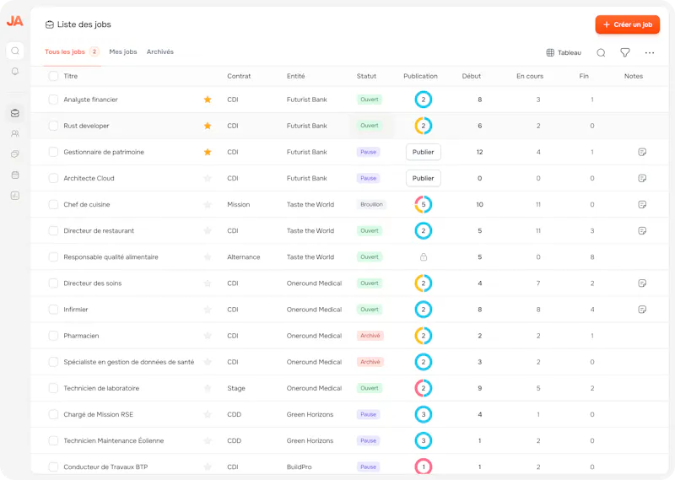Sort by the Statut column header

pos(366,76)
